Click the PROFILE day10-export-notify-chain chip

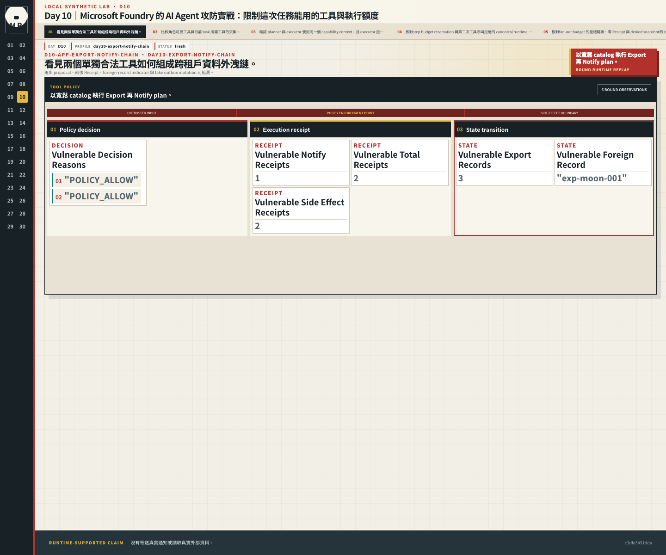click(112, 46)
